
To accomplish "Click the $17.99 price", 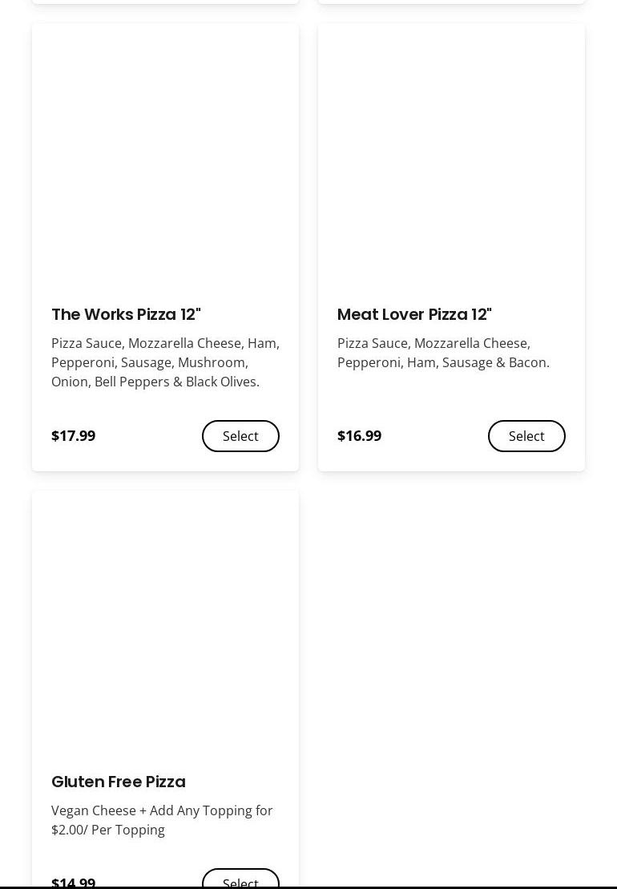I will [73, 436].
